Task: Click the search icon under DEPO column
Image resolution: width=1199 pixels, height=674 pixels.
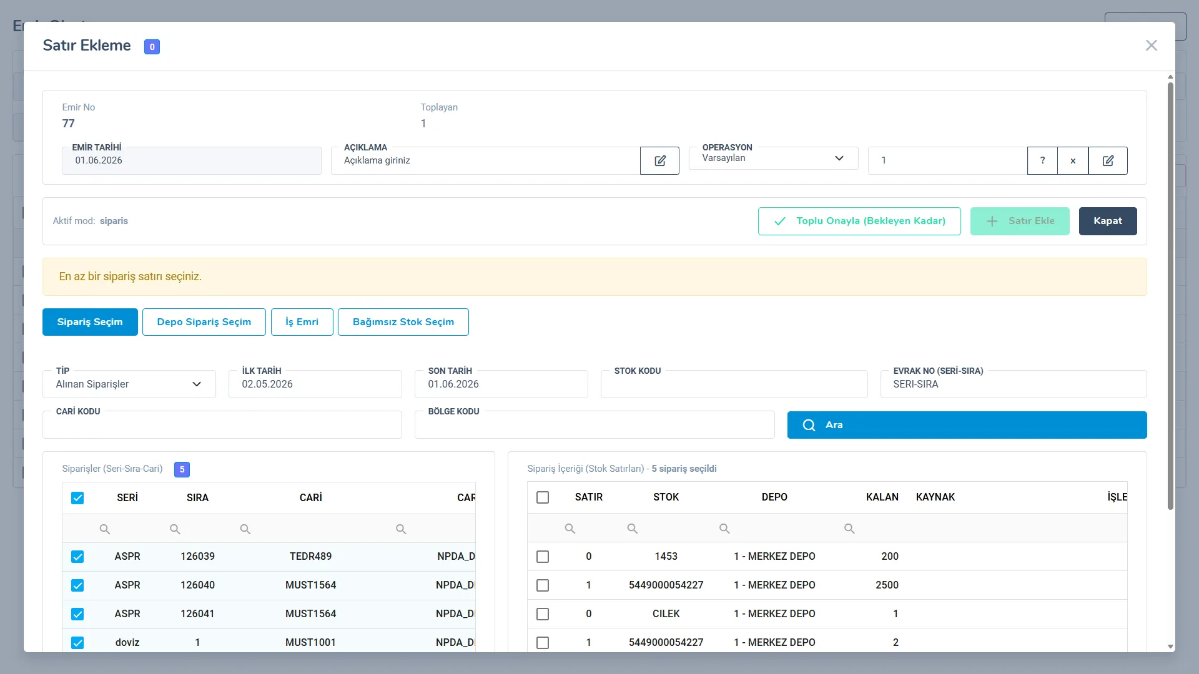Action: pos(724,529)
